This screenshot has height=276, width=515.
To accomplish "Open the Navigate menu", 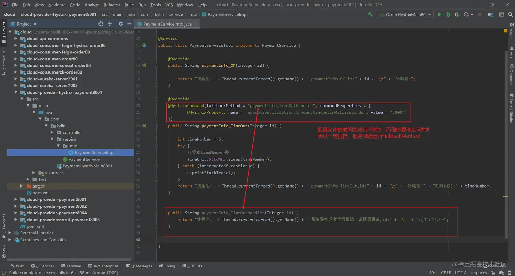I will coord(57,5).
